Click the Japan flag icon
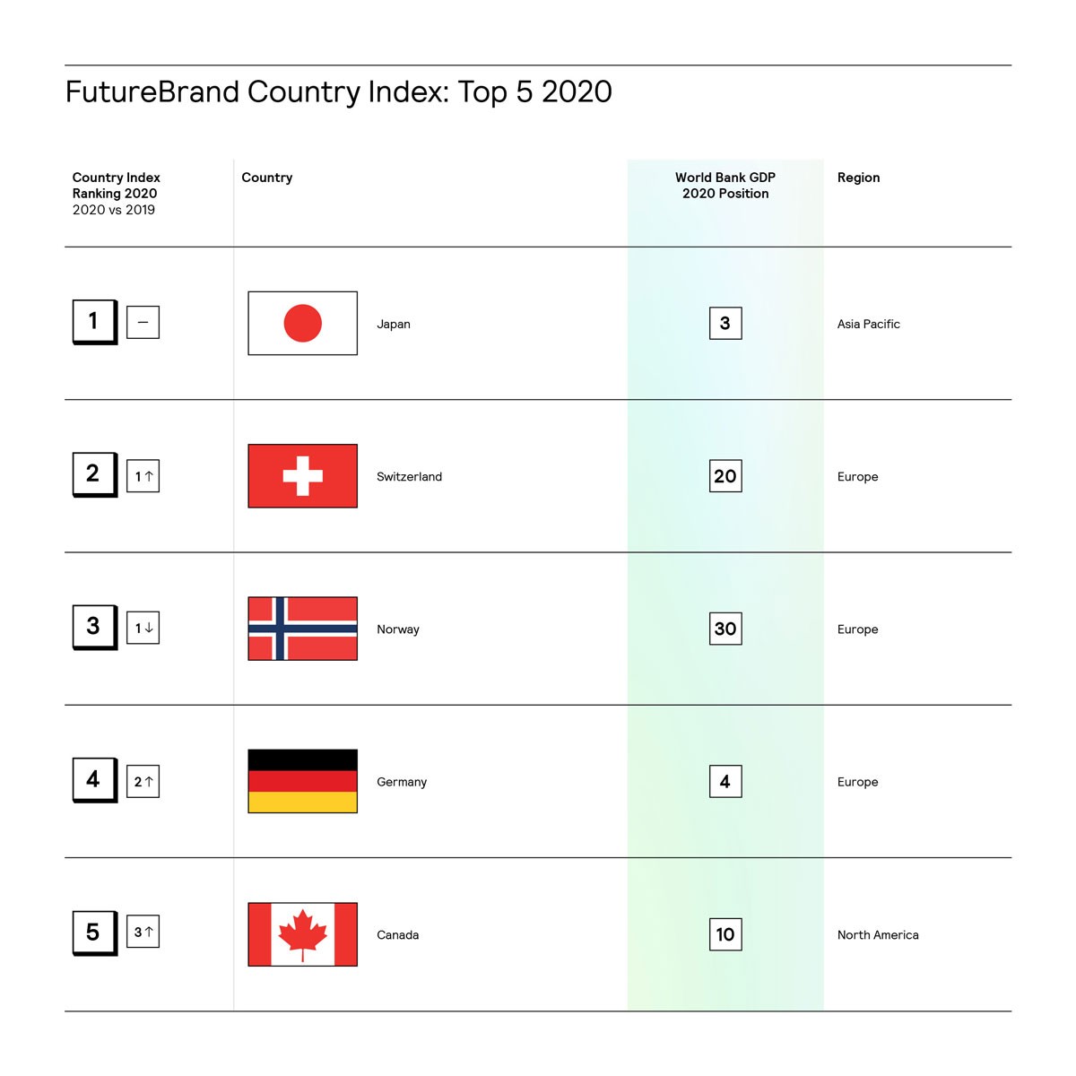 pyautogui.click(x=302, y=324)
